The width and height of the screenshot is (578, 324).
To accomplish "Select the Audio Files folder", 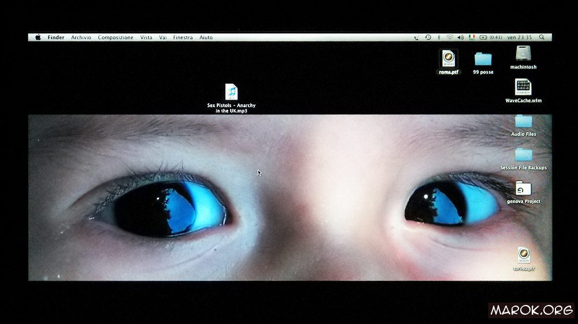I will [523, 121].
